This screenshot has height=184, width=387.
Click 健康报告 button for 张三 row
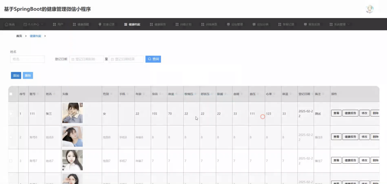350,113
